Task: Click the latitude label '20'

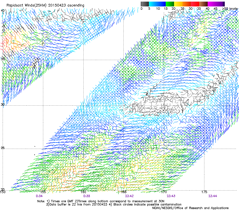Action: [x=3, y=189]
